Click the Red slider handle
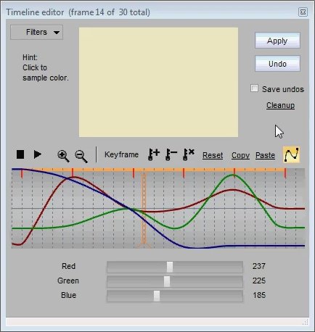The width and height of the screenshot is (315, 332). point(170,267)
